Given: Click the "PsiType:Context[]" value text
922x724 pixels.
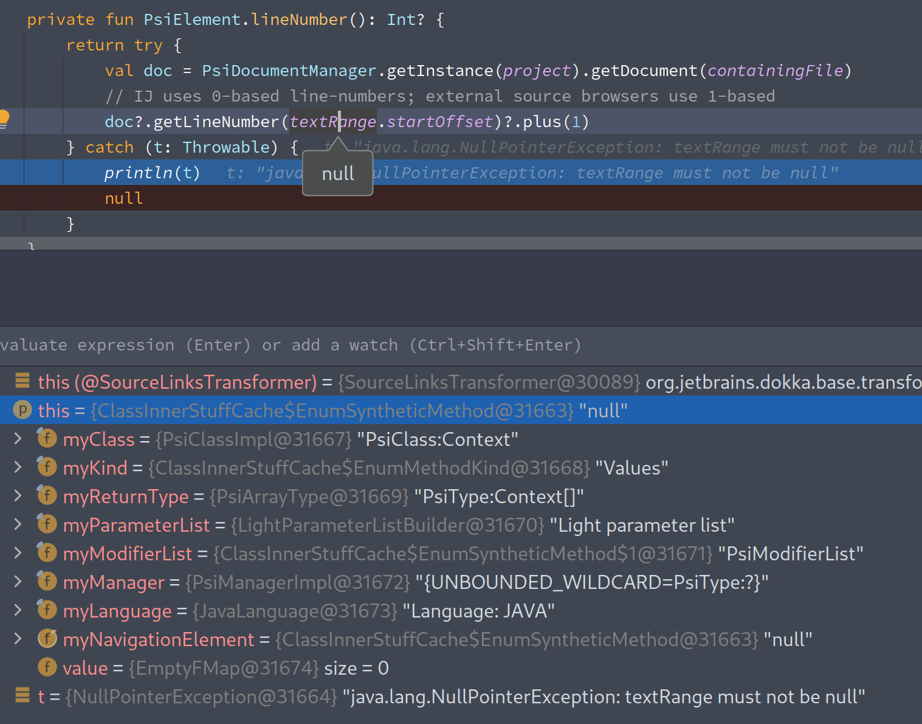Looking at the screenshot, I should click(499, 496).
